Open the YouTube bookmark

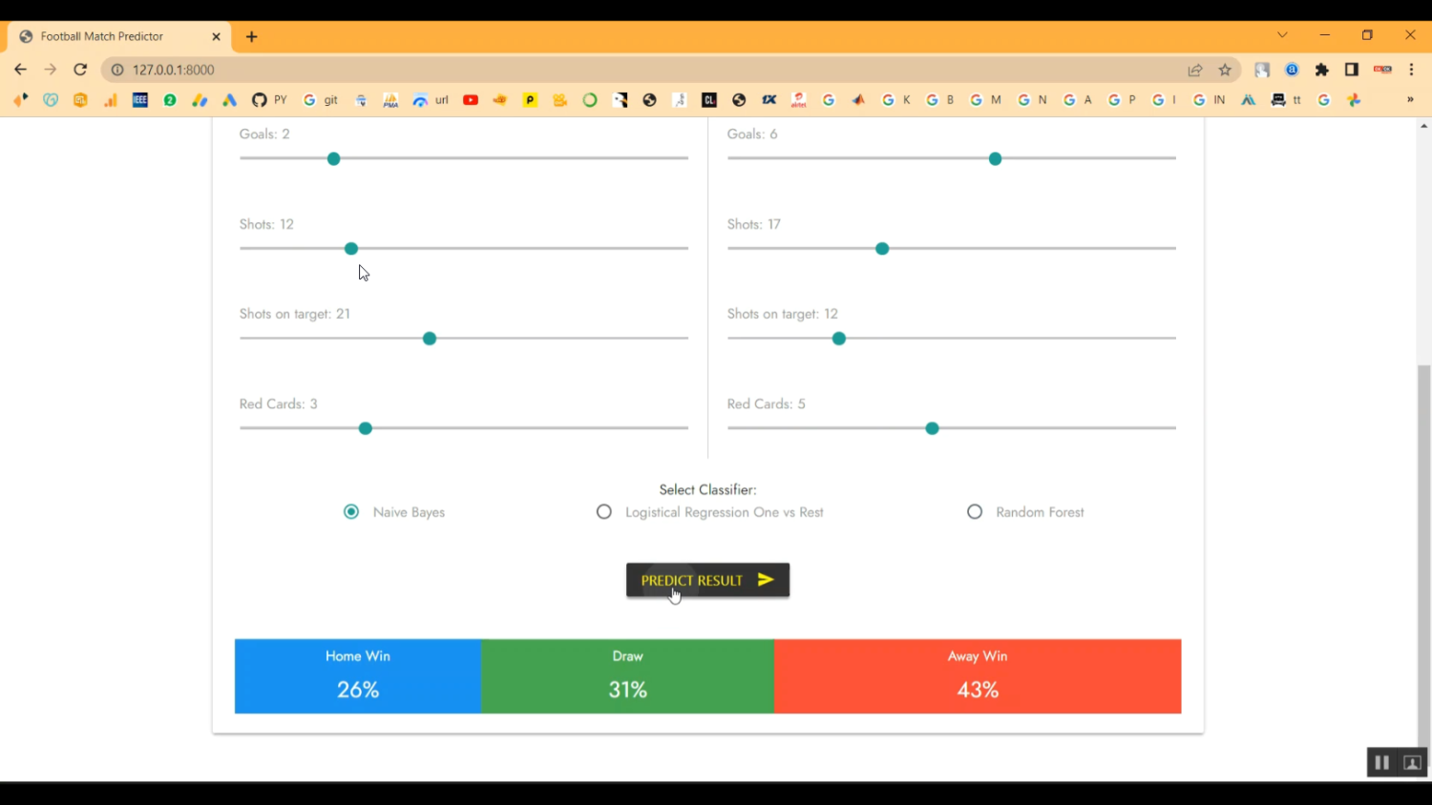[x=470, y=99]
